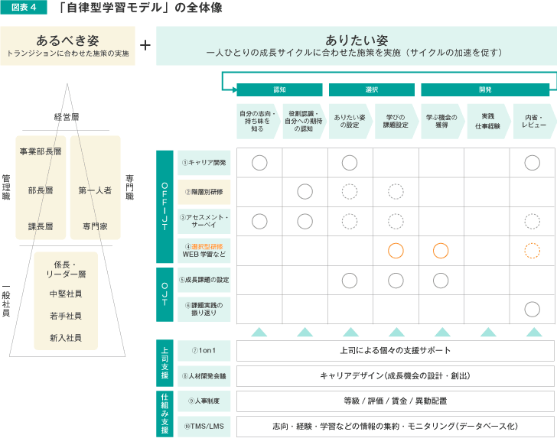557x448 pixels.
Task: Click 専門家 in the specialist box
Action: [95, 226]
